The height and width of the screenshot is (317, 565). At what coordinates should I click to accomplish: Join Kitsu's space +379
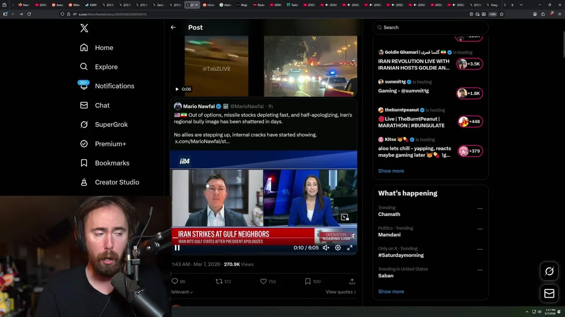[x=470, y=151]
